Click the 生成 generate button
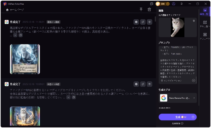Image resolution: width=211 pixels, height=128 pixels. coord(177,117)
